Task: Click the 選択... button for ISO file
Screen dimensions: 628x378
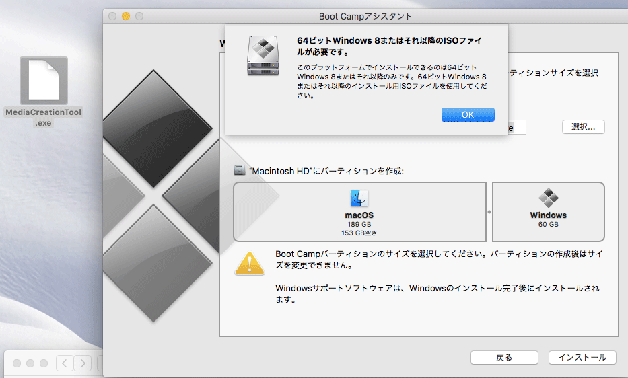Action: pyautogui.click(x=583, y=127)
